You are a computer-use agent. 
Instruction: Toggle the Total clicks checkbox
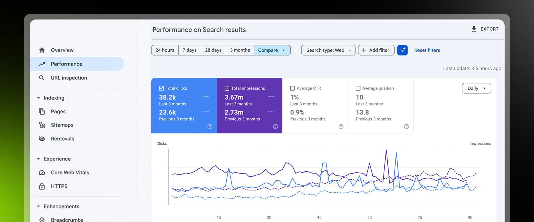(x=161, y=88)
